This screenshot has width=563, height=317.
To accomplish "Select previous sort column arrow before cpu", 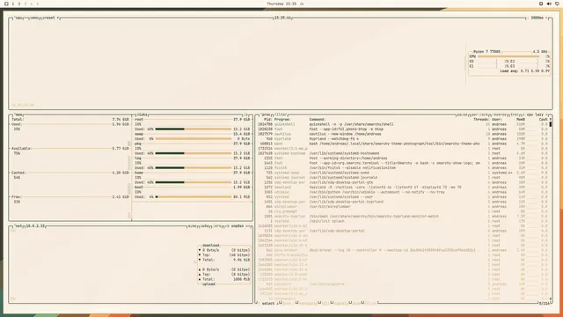I will coord(524,114).
